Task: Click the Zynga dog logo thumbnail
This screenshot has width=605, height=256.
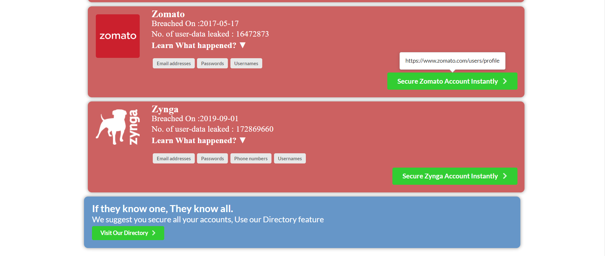Action: 118,127
